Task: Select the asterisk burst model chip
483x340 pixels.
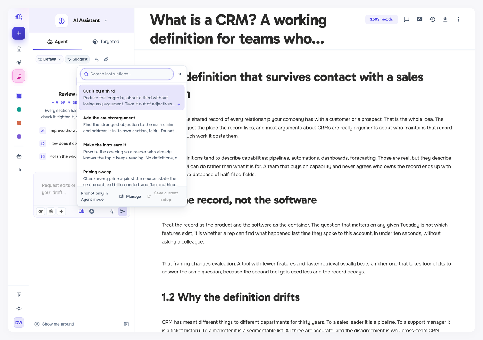Action: click(x=51, y=212)
